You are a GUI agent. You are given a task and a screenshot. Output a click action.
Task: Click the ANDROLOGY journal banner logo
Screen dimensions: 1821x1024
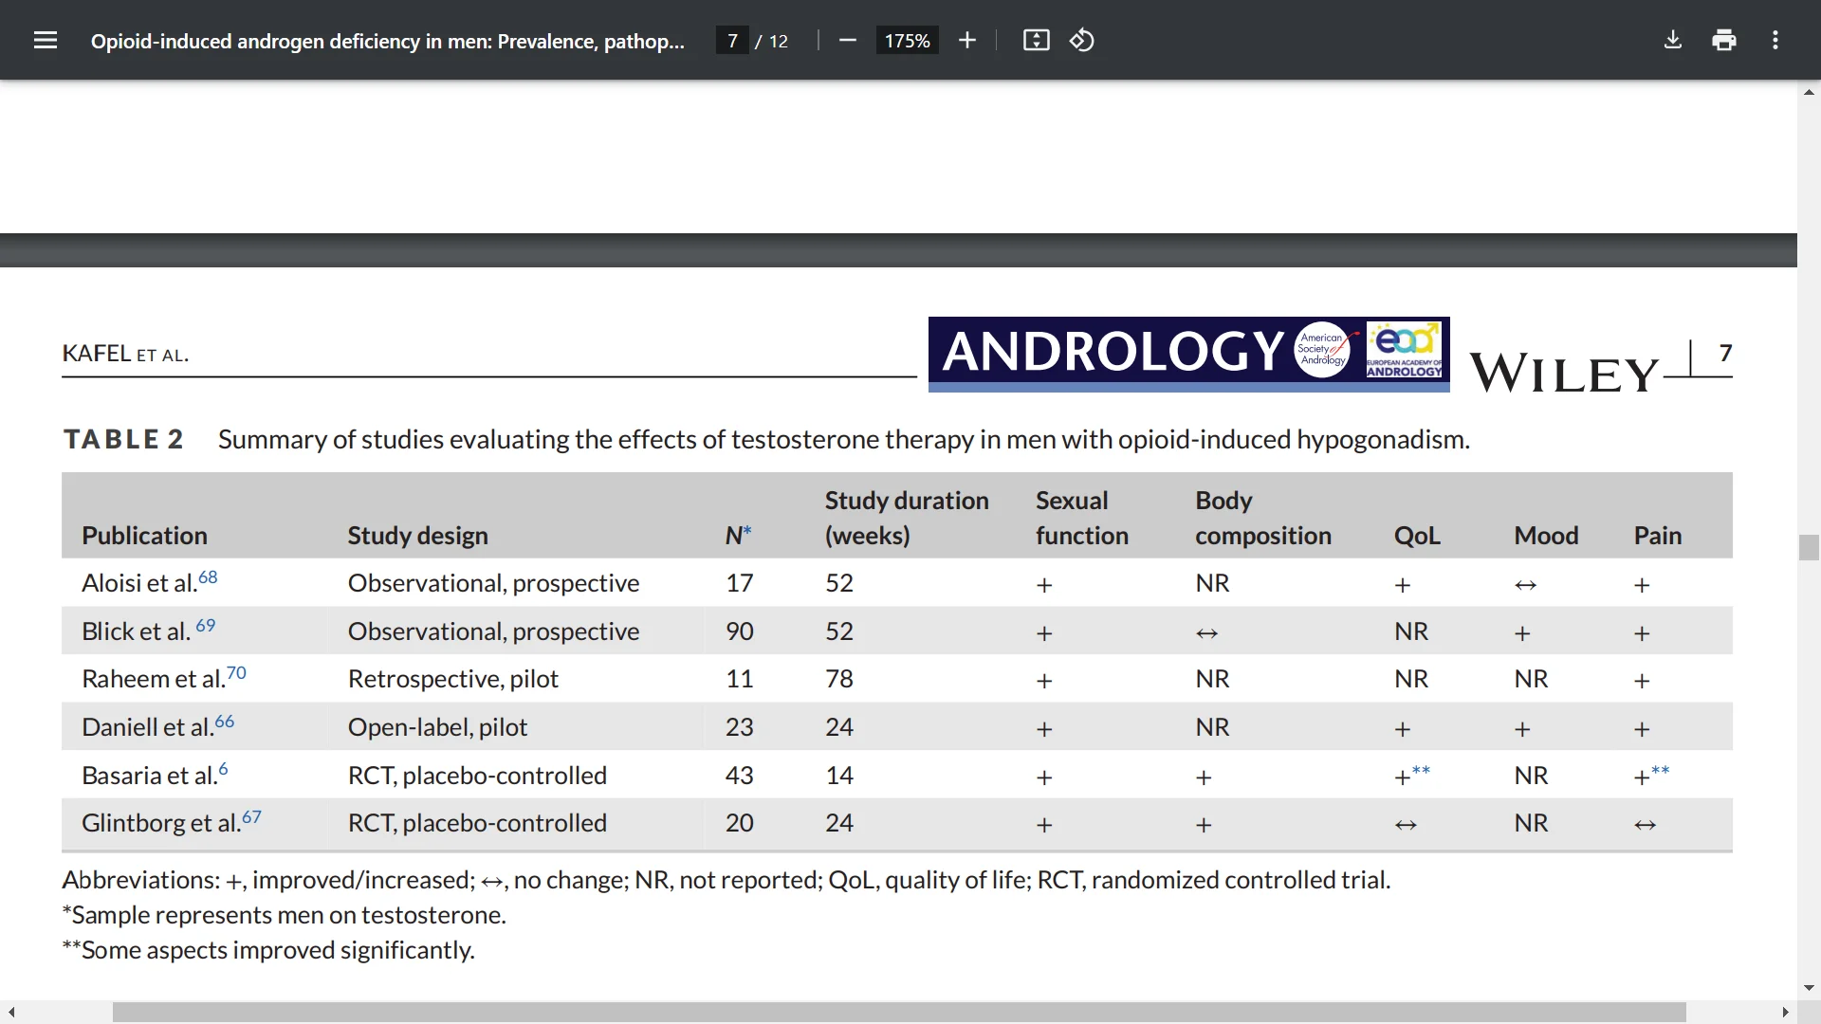(1189, 354)
